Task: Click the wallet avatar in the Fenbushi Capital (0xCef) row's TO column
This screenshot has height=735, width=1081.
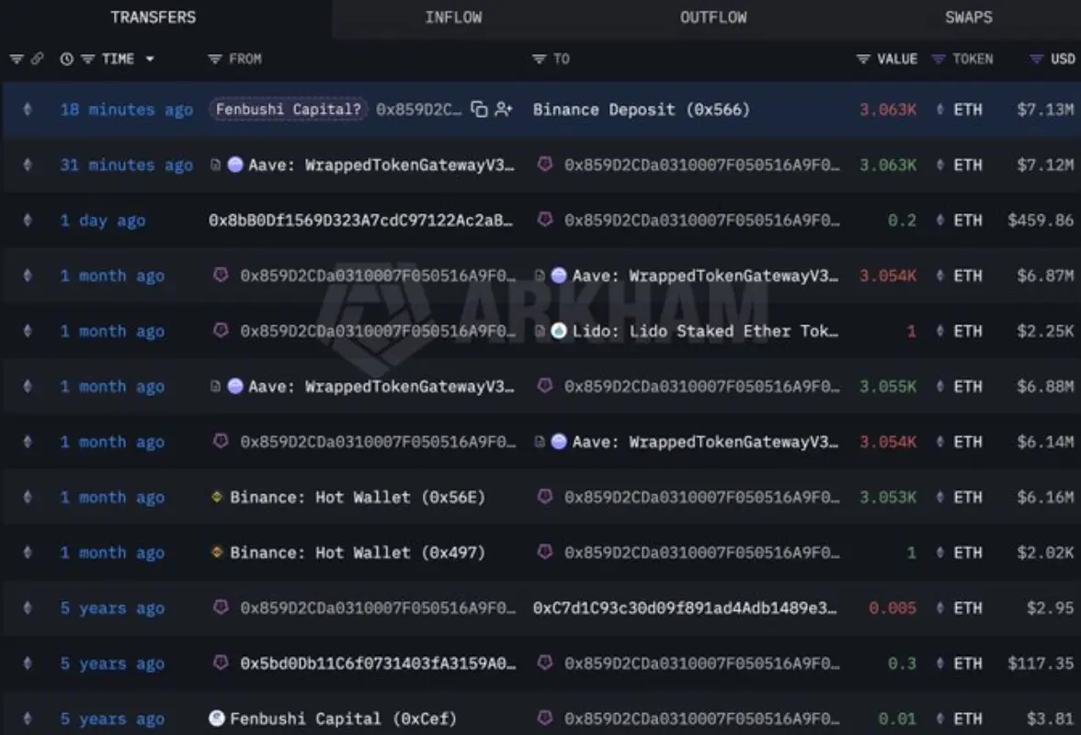Action: tap(545, 718)
